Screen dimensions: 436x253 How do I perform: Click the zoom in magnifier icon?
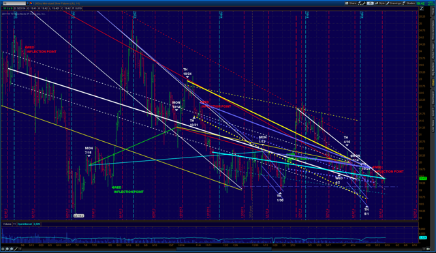(7, 249)
